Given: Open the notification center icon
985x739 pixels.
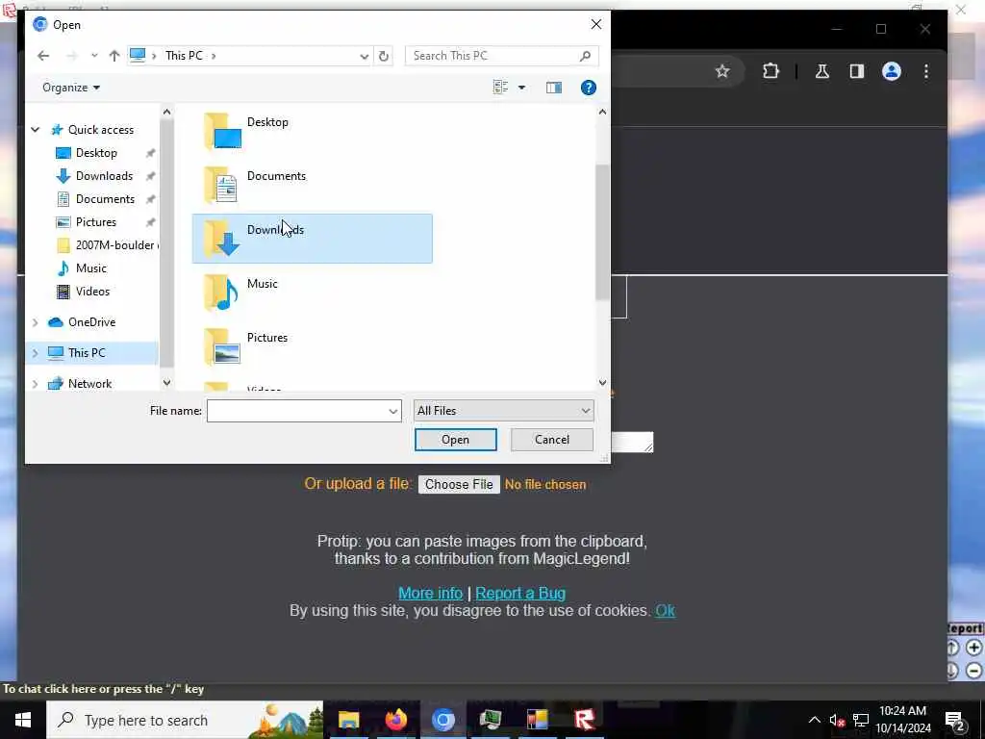Looking at the screenshot, I should point(955,721).
